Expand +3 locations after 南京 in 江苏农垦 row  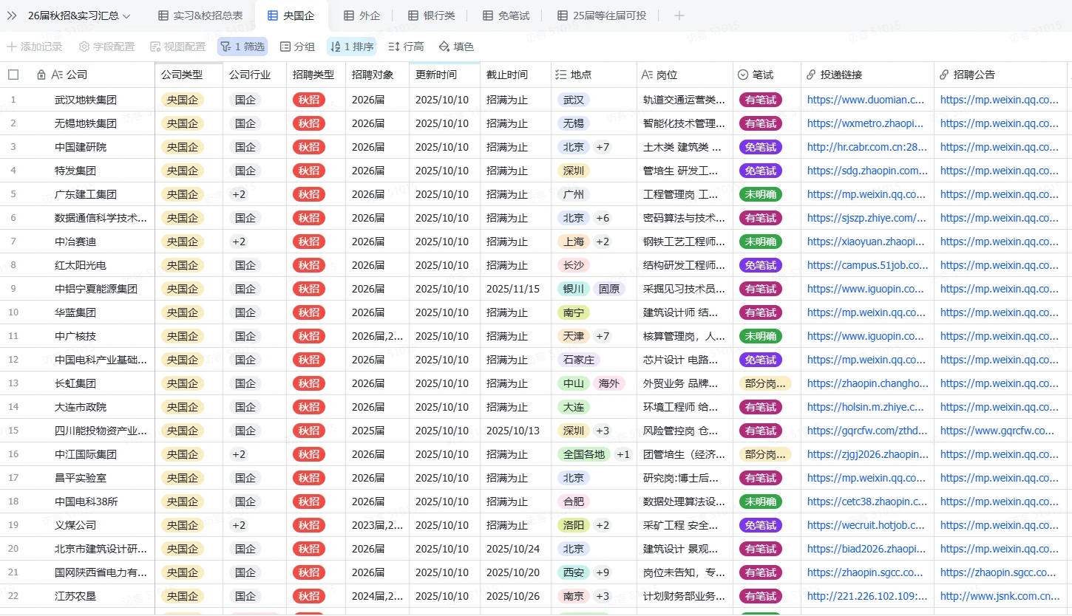(x=603, y=596)
